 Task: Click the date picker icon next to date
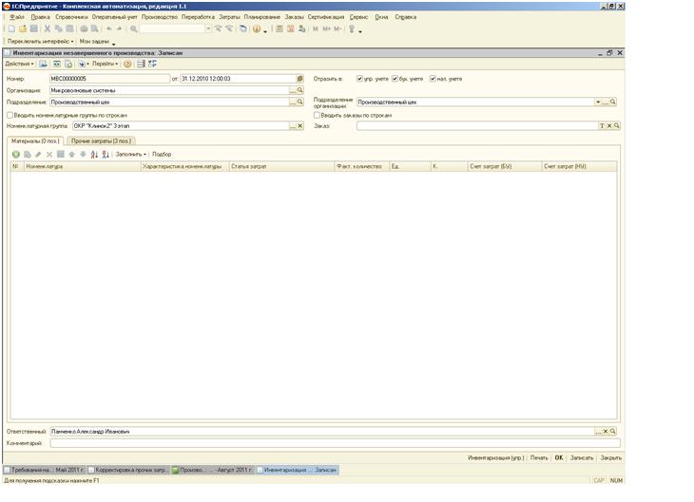point(300,79)
